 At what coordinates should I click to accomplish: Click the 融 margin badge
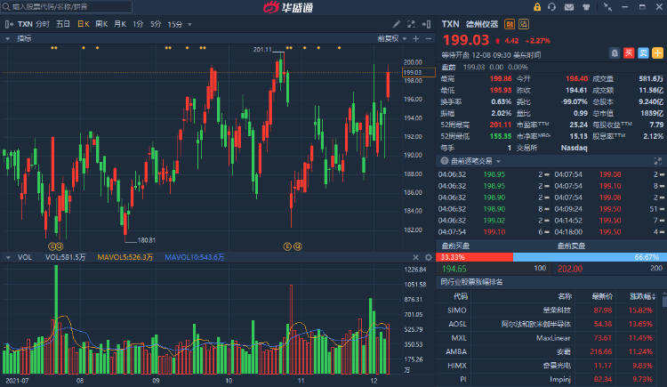pyautogui.click(x=510, y=24)
